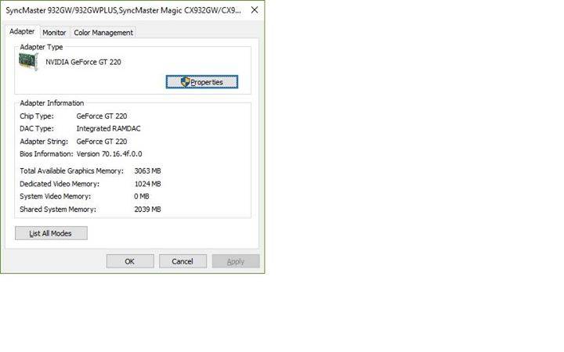Select the Adapter tab

point(22,31)
